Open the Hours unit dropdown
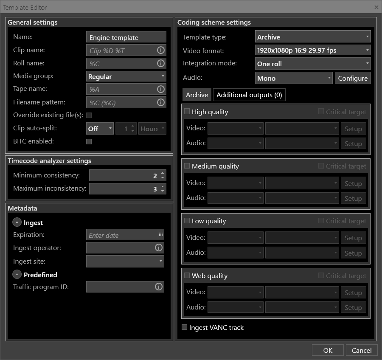 pos(152,129)
